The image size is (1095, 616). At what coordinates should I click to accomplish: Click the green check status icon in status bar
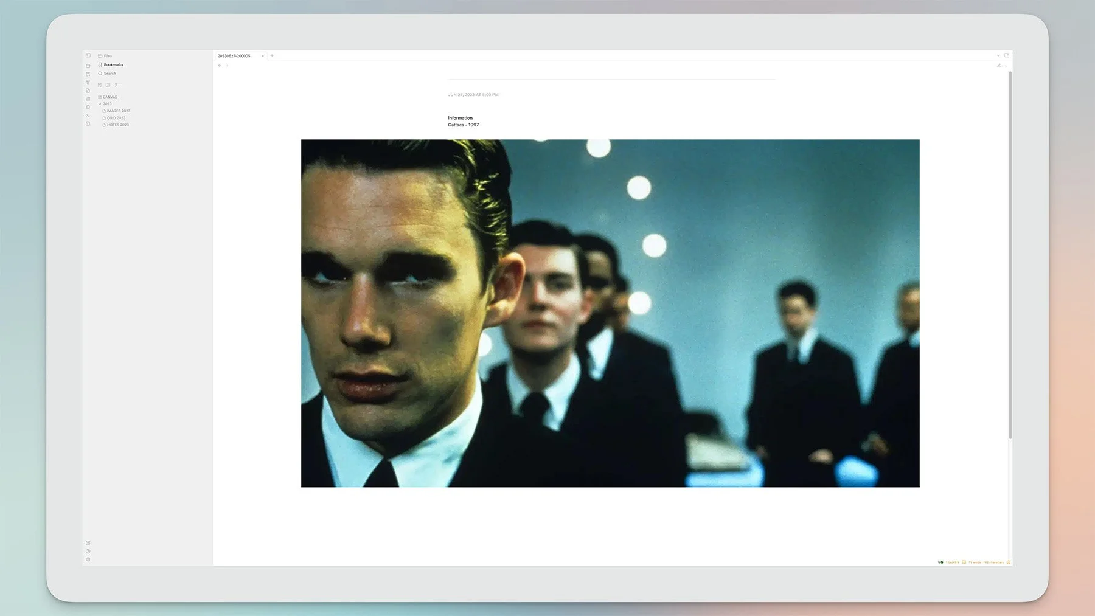(942, 562)
